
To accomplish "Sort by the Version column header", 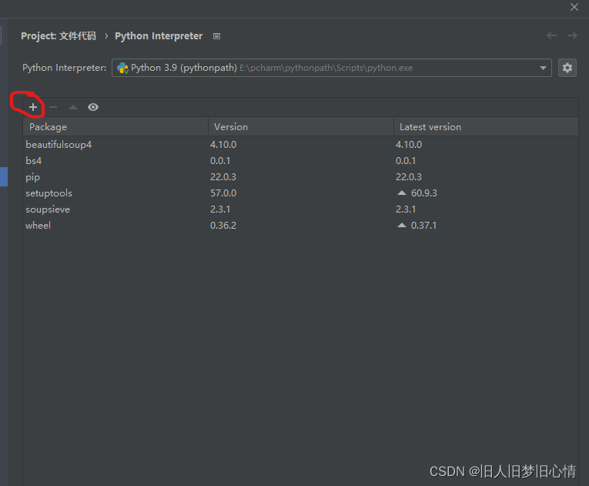I will [301, 126].
